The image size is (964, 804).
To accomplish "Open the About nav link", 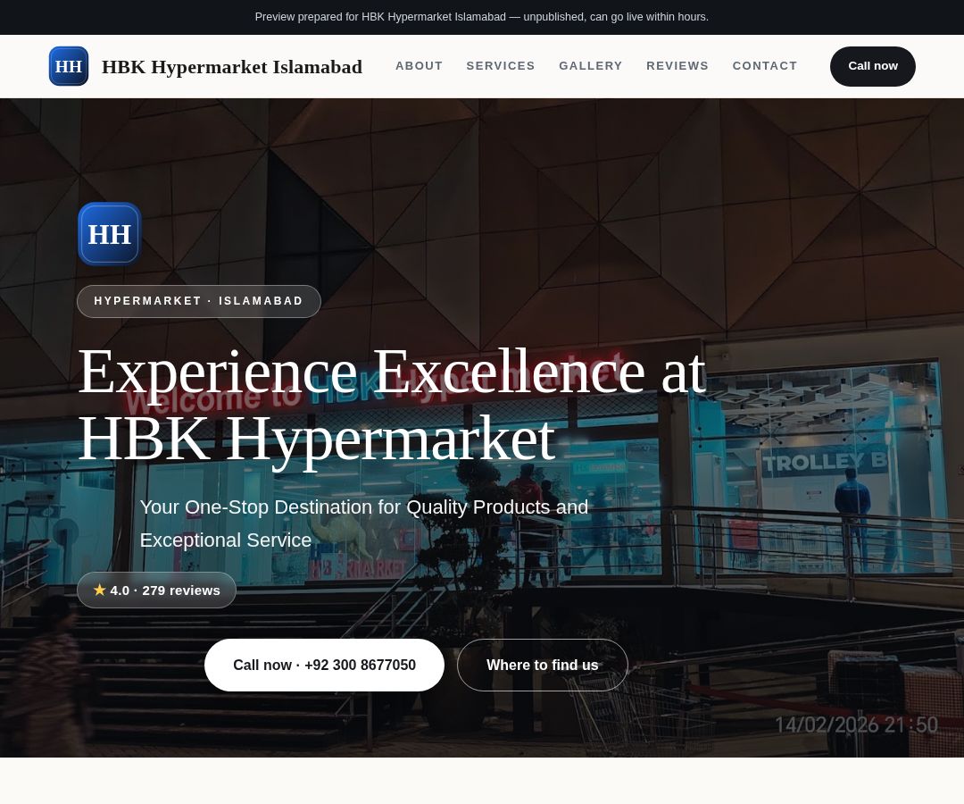I will coord(419,66).
